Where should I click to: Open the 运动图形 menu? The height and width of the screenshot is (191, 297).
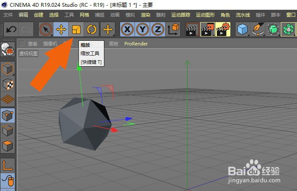click(205, 15)
